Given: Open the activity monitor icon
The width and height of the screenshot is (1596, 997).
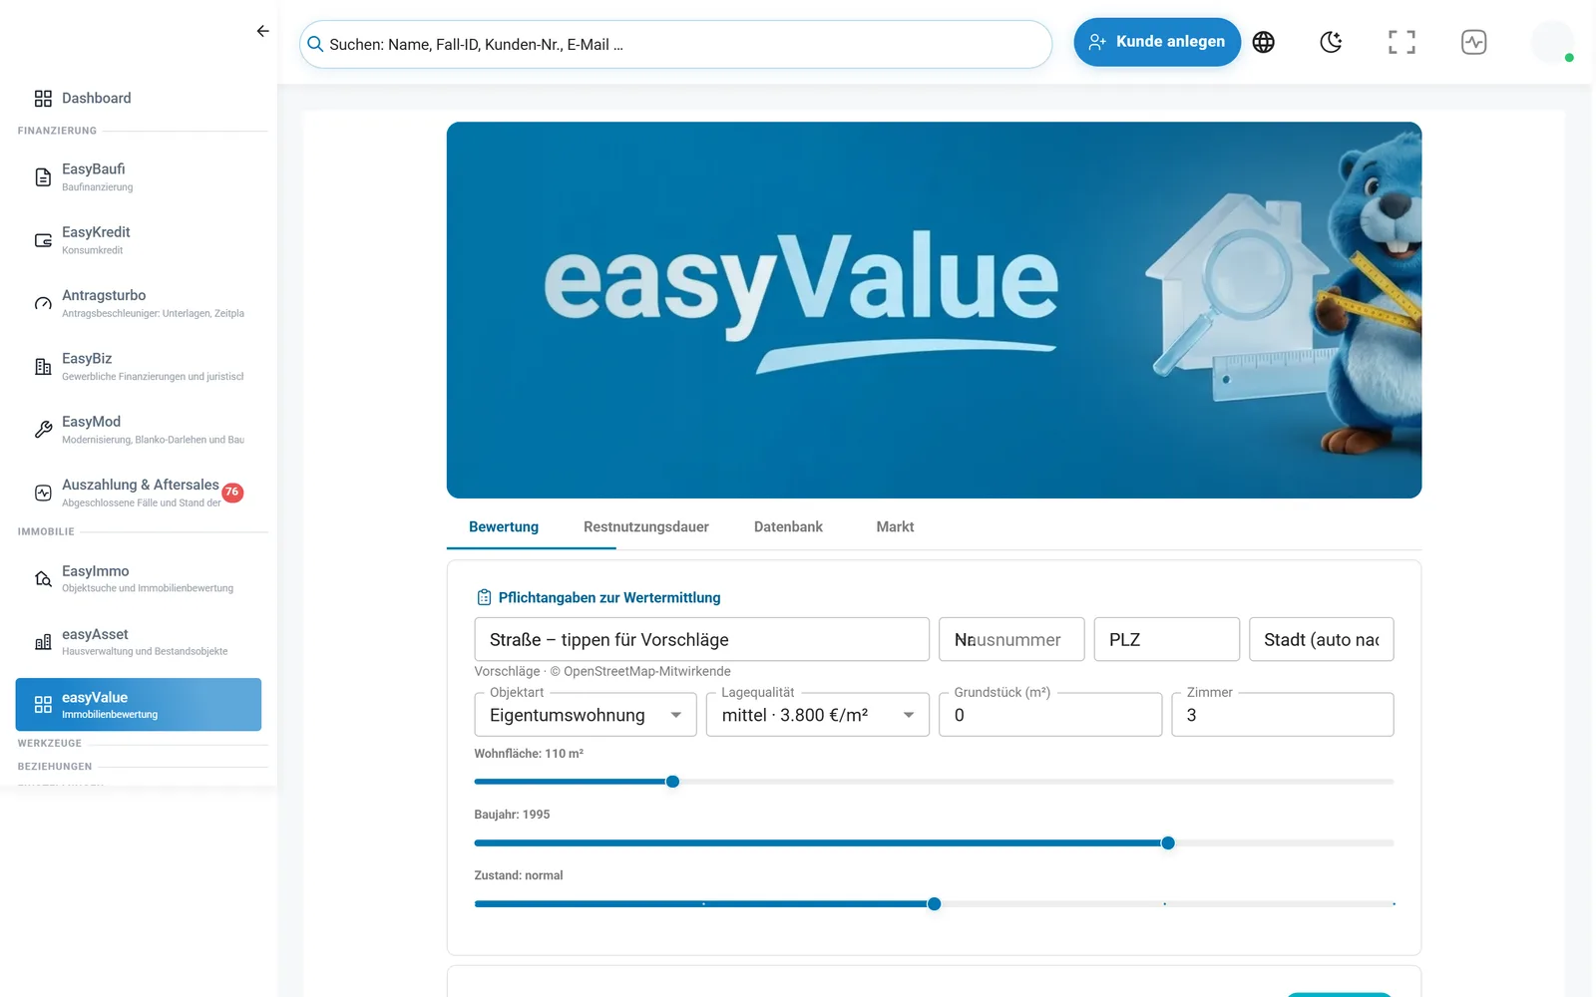Looking at the screenshot, I should 1473,42.
